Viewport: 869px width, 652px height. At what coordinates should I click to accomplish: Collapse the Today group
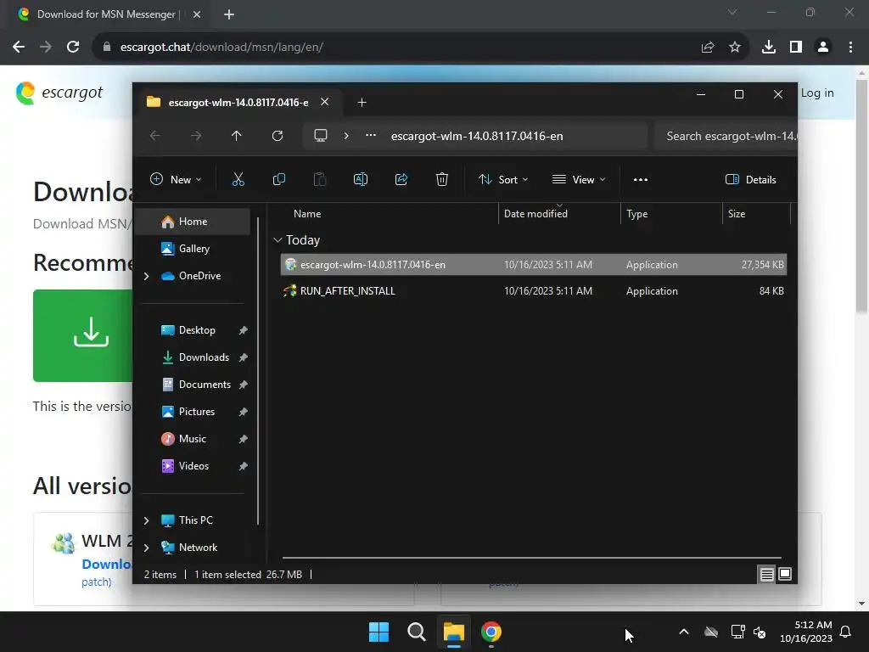tap(278, 240)
